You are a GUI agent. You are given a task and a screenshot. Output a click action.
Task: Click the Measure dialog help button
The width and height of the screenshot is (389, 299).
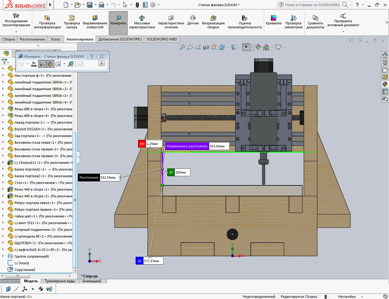(92, 56)
